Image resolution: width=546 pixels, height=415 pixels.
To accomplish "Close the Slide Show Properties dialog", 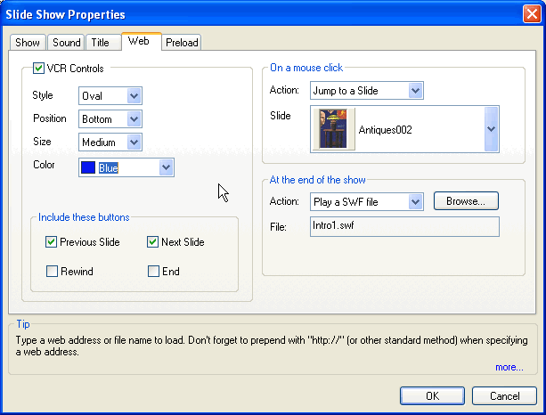I will coord(532,14).
